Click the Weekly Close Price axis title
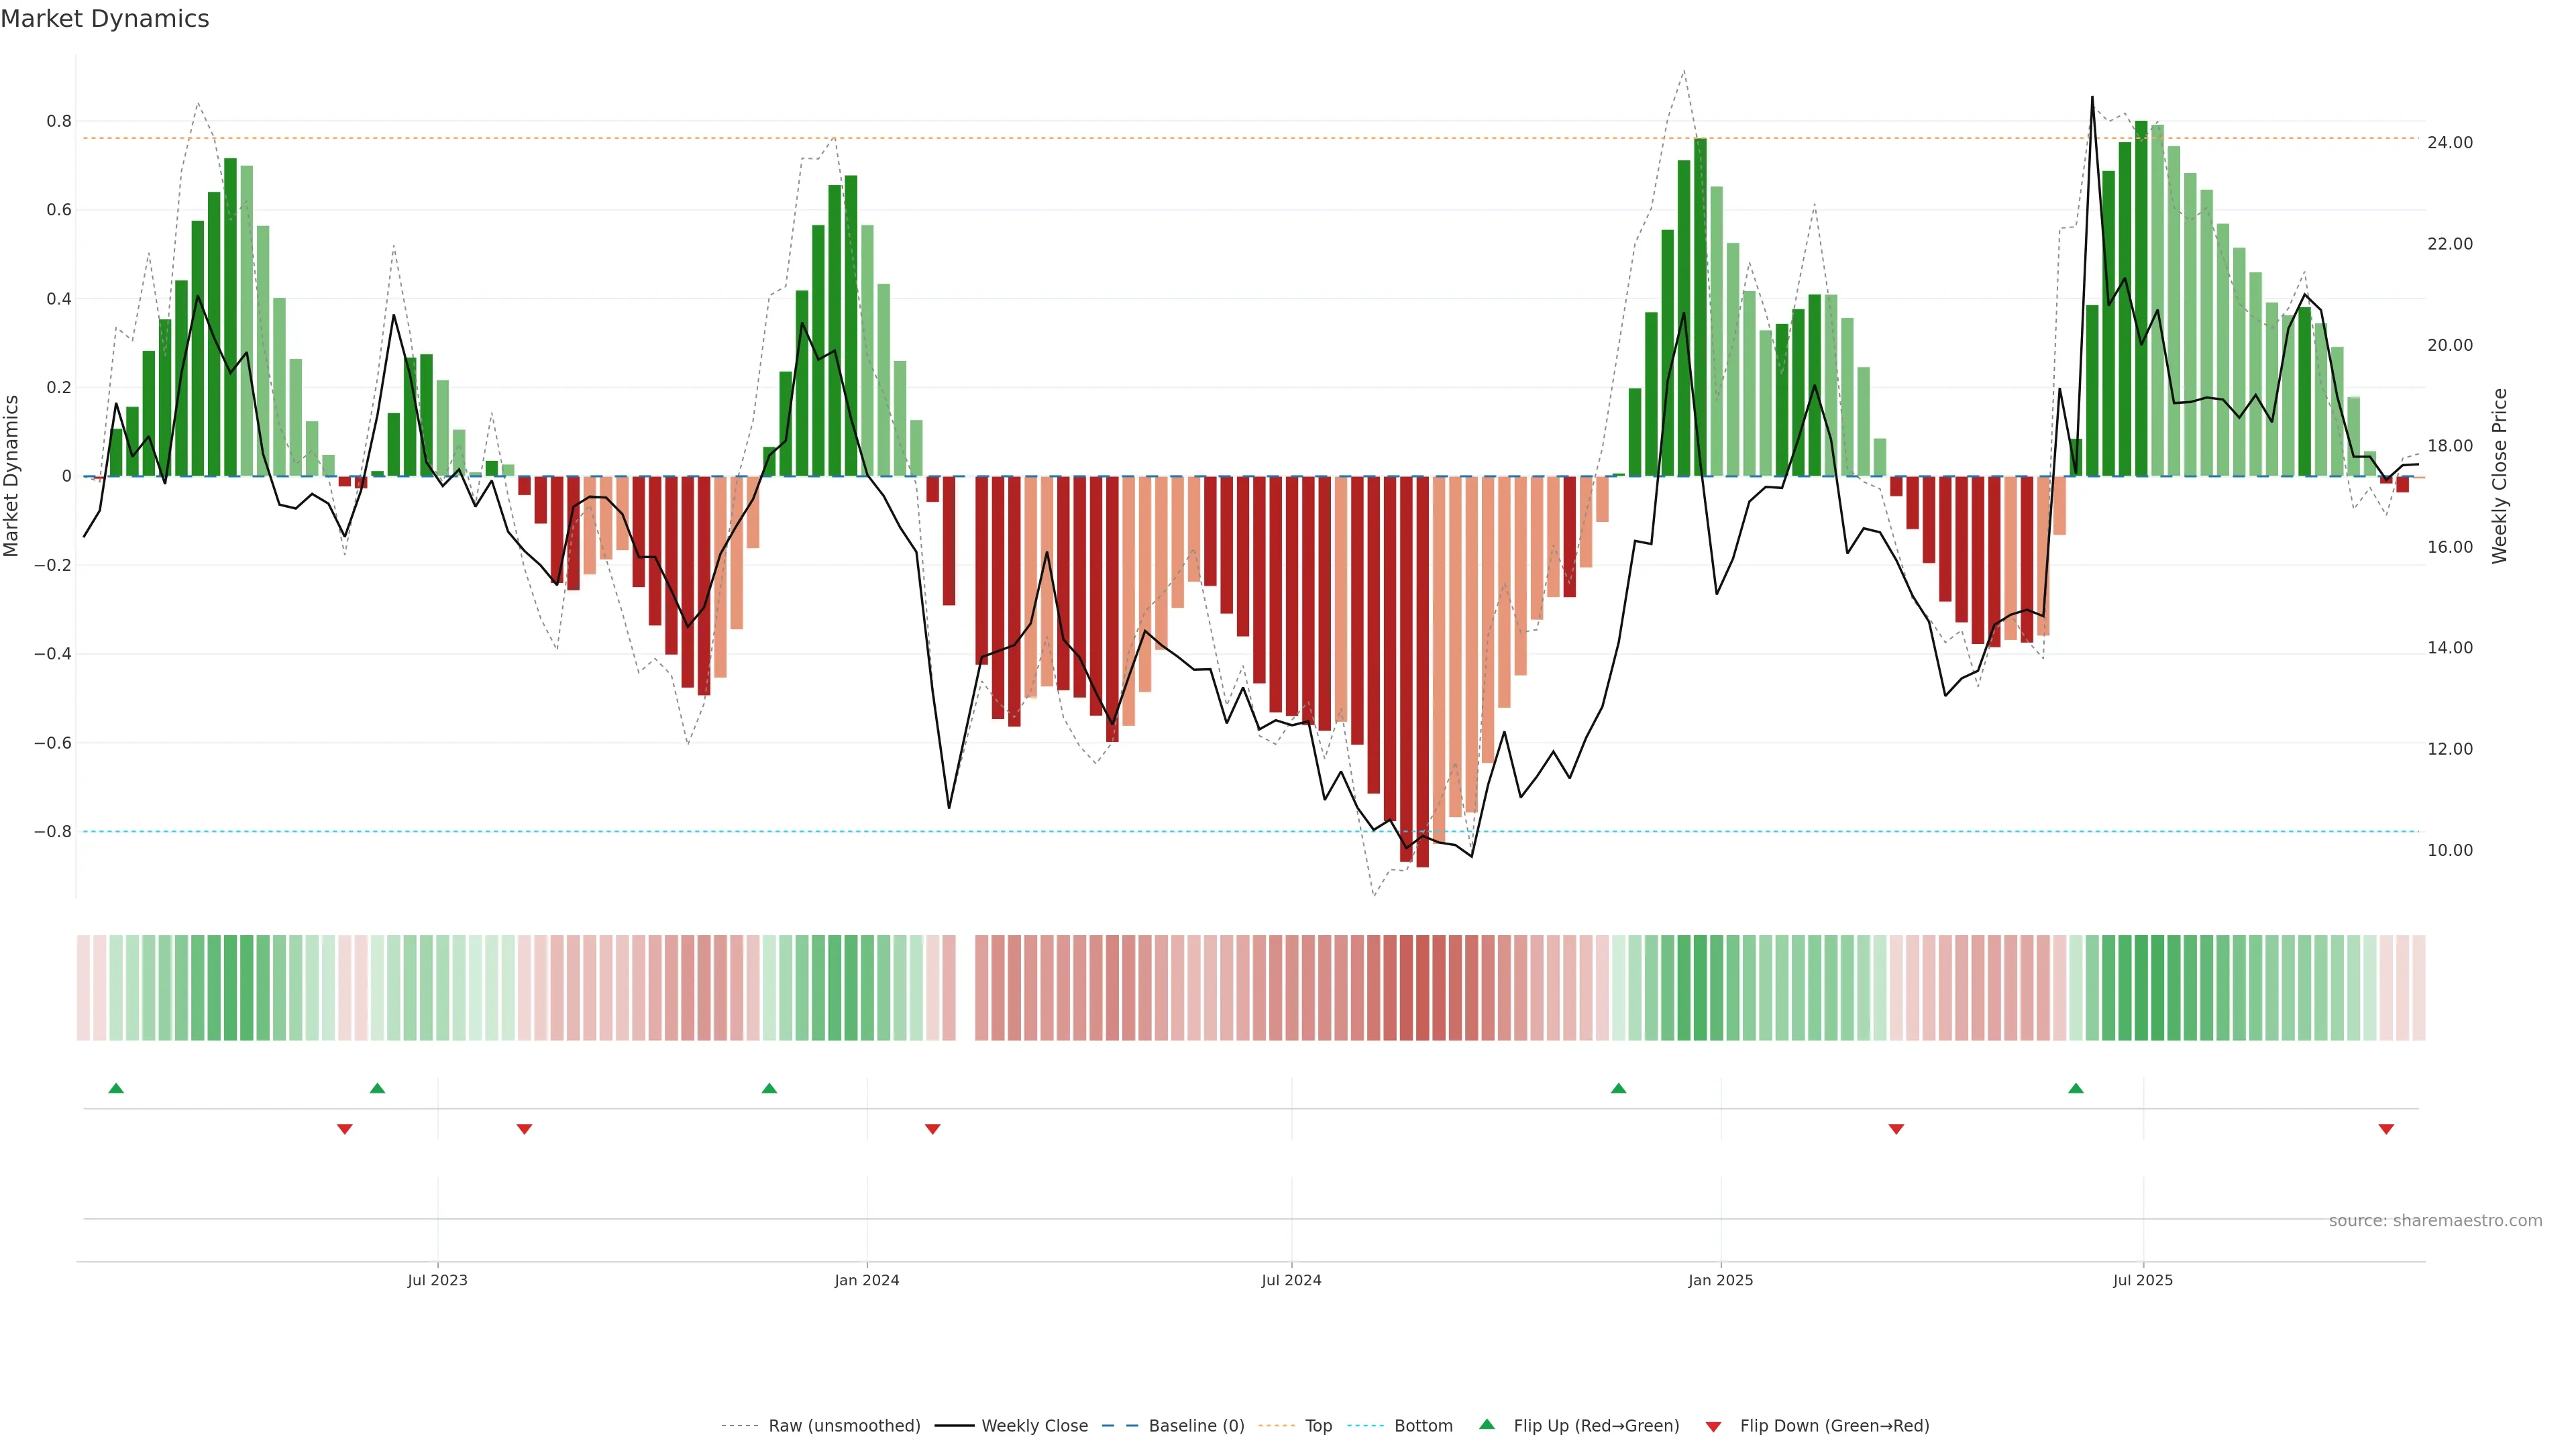Image resolution: width=2576 pixels, height=1449 pixels. 2499,476
